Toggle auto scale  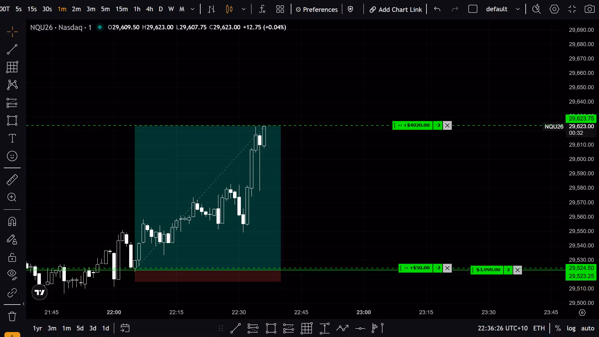coord(587,328)
